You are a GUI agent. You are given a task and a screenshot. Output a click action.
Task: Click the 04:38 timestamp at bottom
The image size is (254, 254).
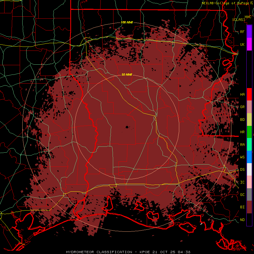(x=184, y=252)
